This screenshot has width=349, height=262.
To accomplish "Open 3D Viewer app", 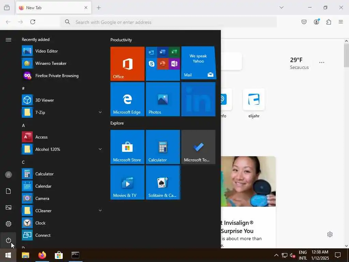I will tap(62, 100).
